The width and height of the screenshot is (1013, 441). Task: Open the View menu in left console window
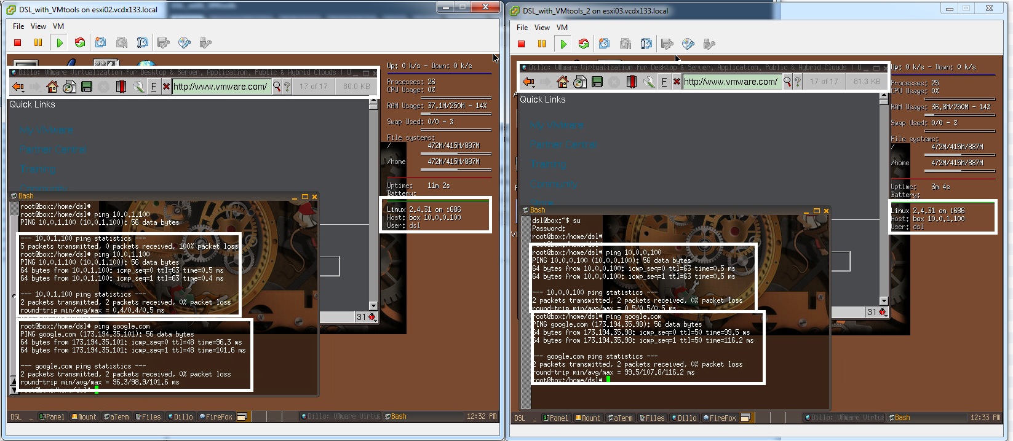coord(39,26)
